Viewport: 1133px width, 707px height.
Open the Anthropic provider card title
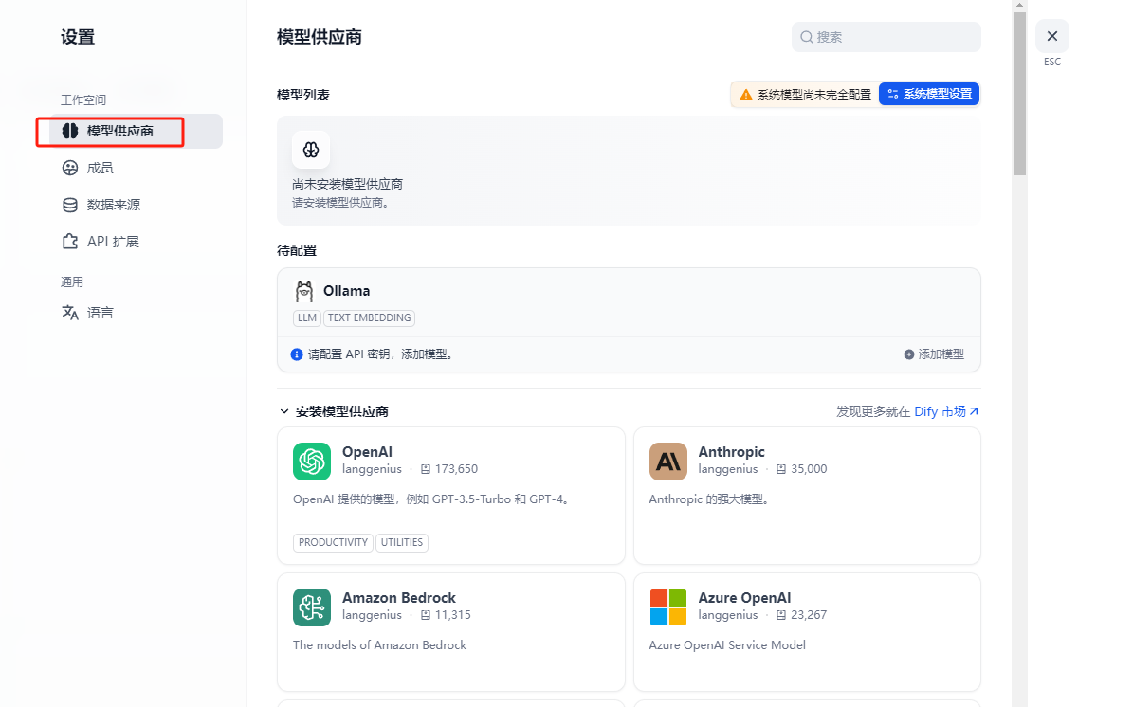pyautogui.click(x=731, y=452)
